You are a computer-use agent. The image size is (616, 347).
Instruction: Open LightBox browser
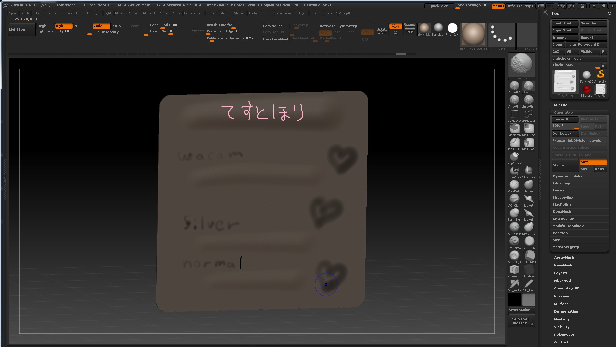point(21,30)
